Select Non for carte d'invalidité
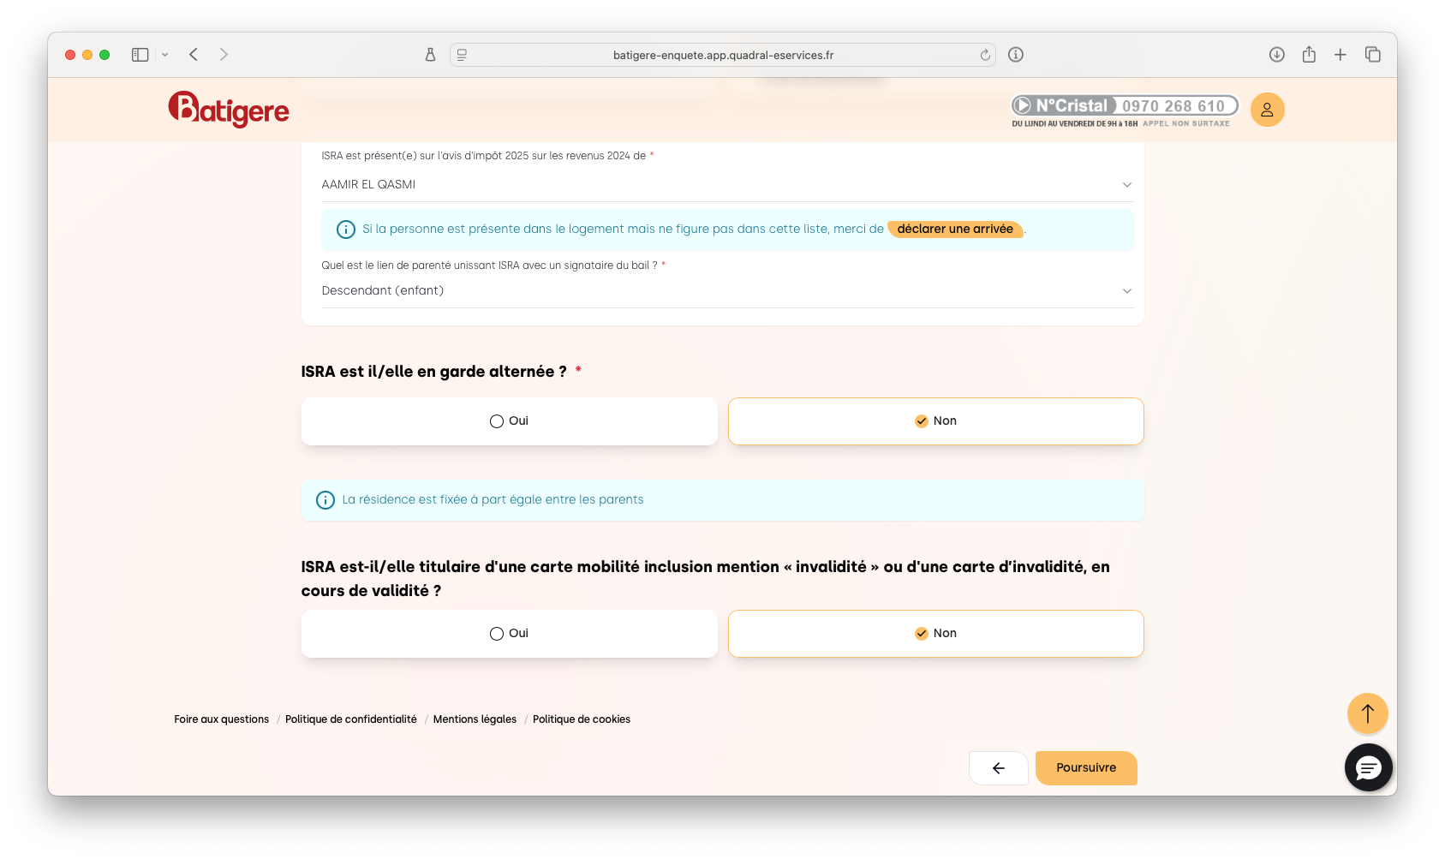The image size is (1445, 859). (935, 634)
